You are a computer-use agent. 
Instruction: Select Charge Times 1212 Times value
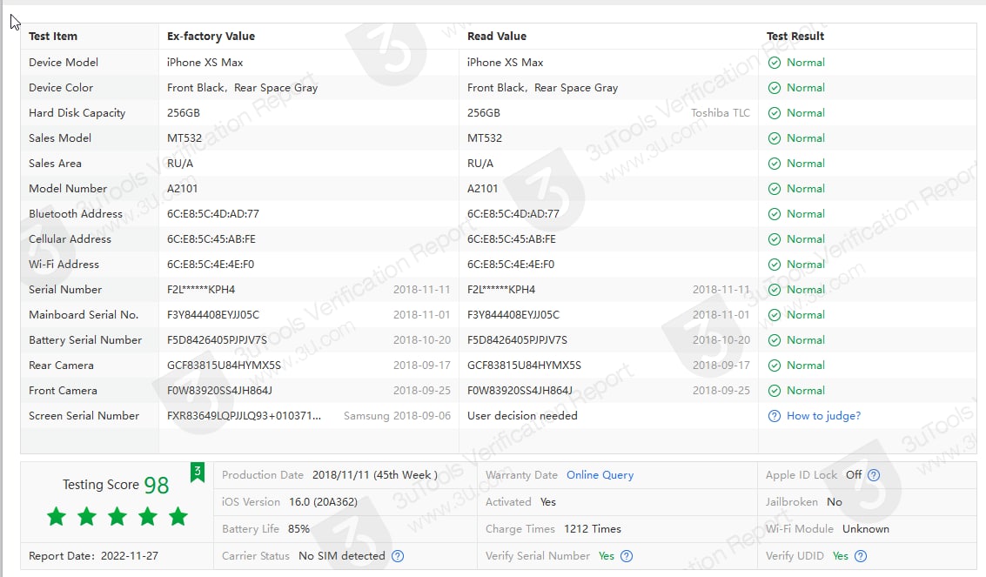593,529
